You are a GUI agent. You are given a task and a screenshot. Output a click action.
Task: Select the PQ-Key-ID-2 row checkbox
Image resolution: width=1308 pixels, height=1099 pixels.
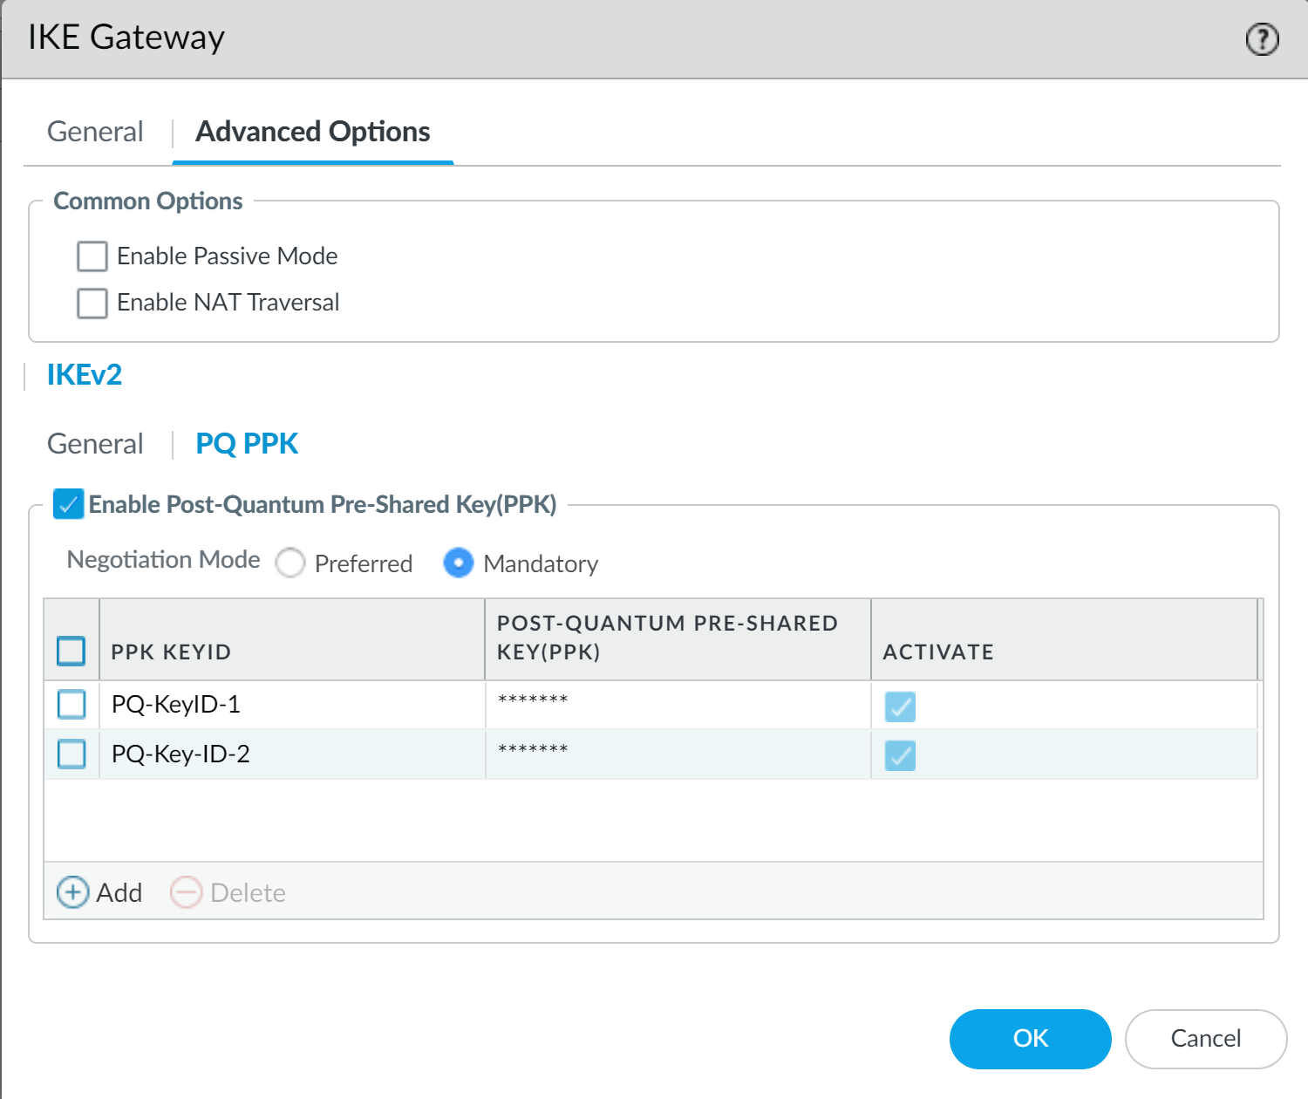click(72, 754)
